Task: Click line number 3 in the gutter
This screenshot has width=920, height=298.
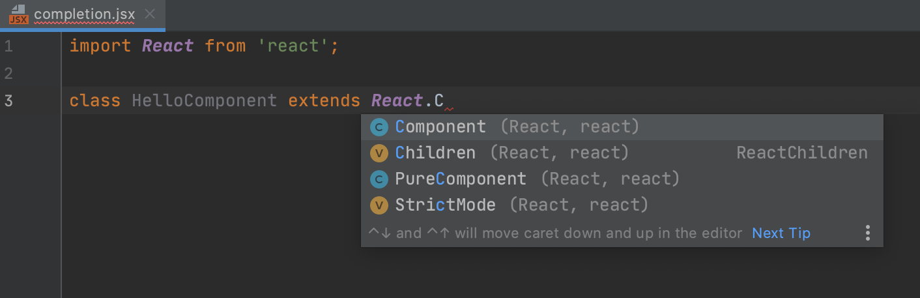Action: pos(8,101)
